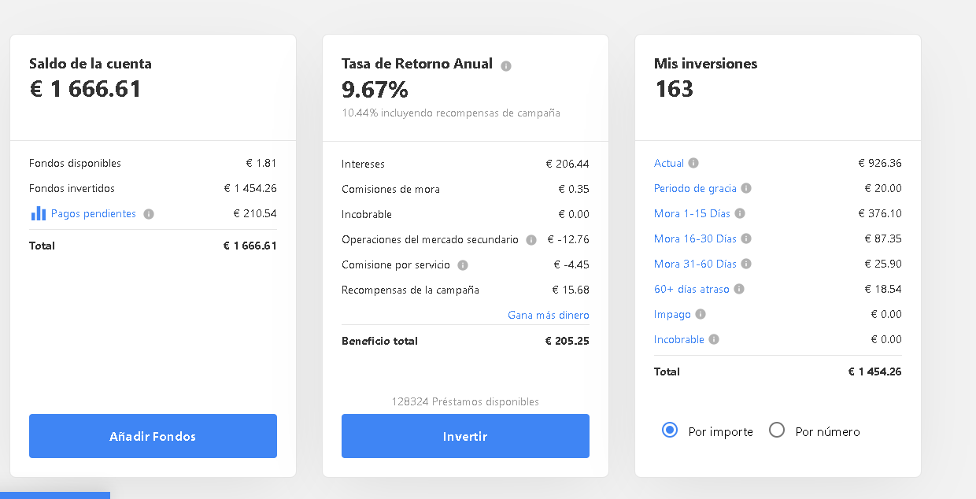Click the Mis inversiones heading
976x499 pixels.
(705, 64)
